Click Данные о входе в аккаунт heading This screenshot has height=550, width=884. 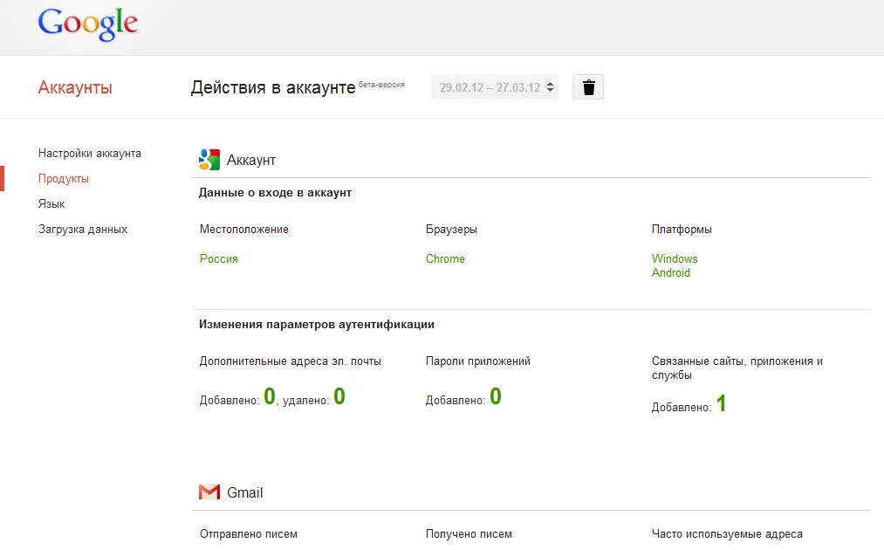[x=275, y=192]
